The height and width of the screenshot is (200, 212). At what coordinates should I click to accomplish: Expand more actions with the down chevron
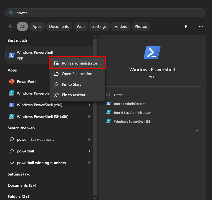(x=197, y=130)
